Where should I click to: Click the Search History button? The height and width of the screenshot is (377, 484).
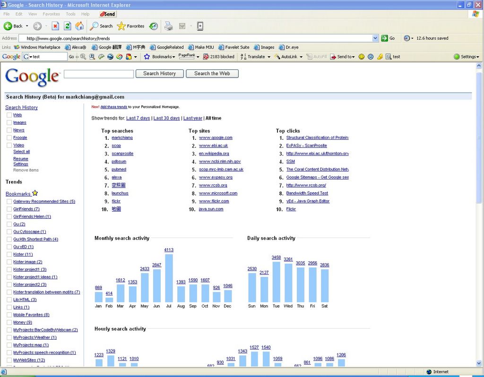coord(160,74)
